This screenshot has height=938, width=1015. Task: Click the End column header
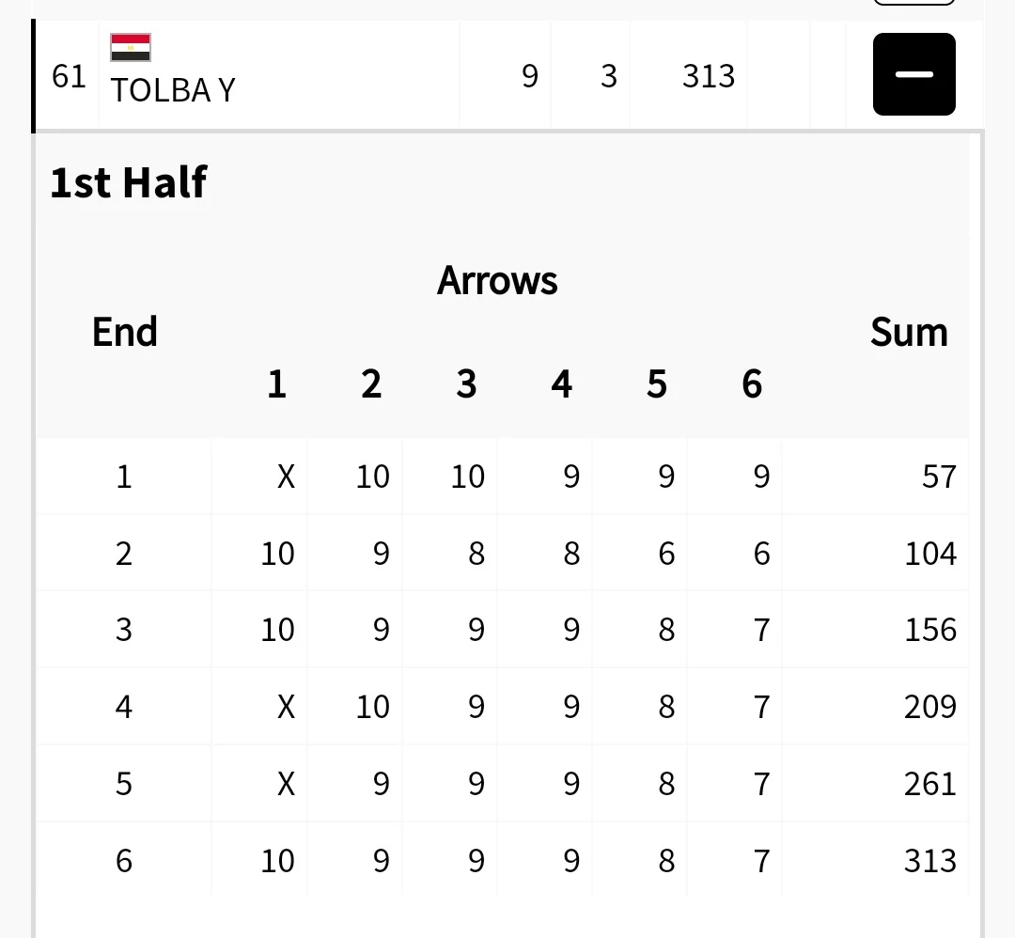pyautogui.click(x=125, y=332)
